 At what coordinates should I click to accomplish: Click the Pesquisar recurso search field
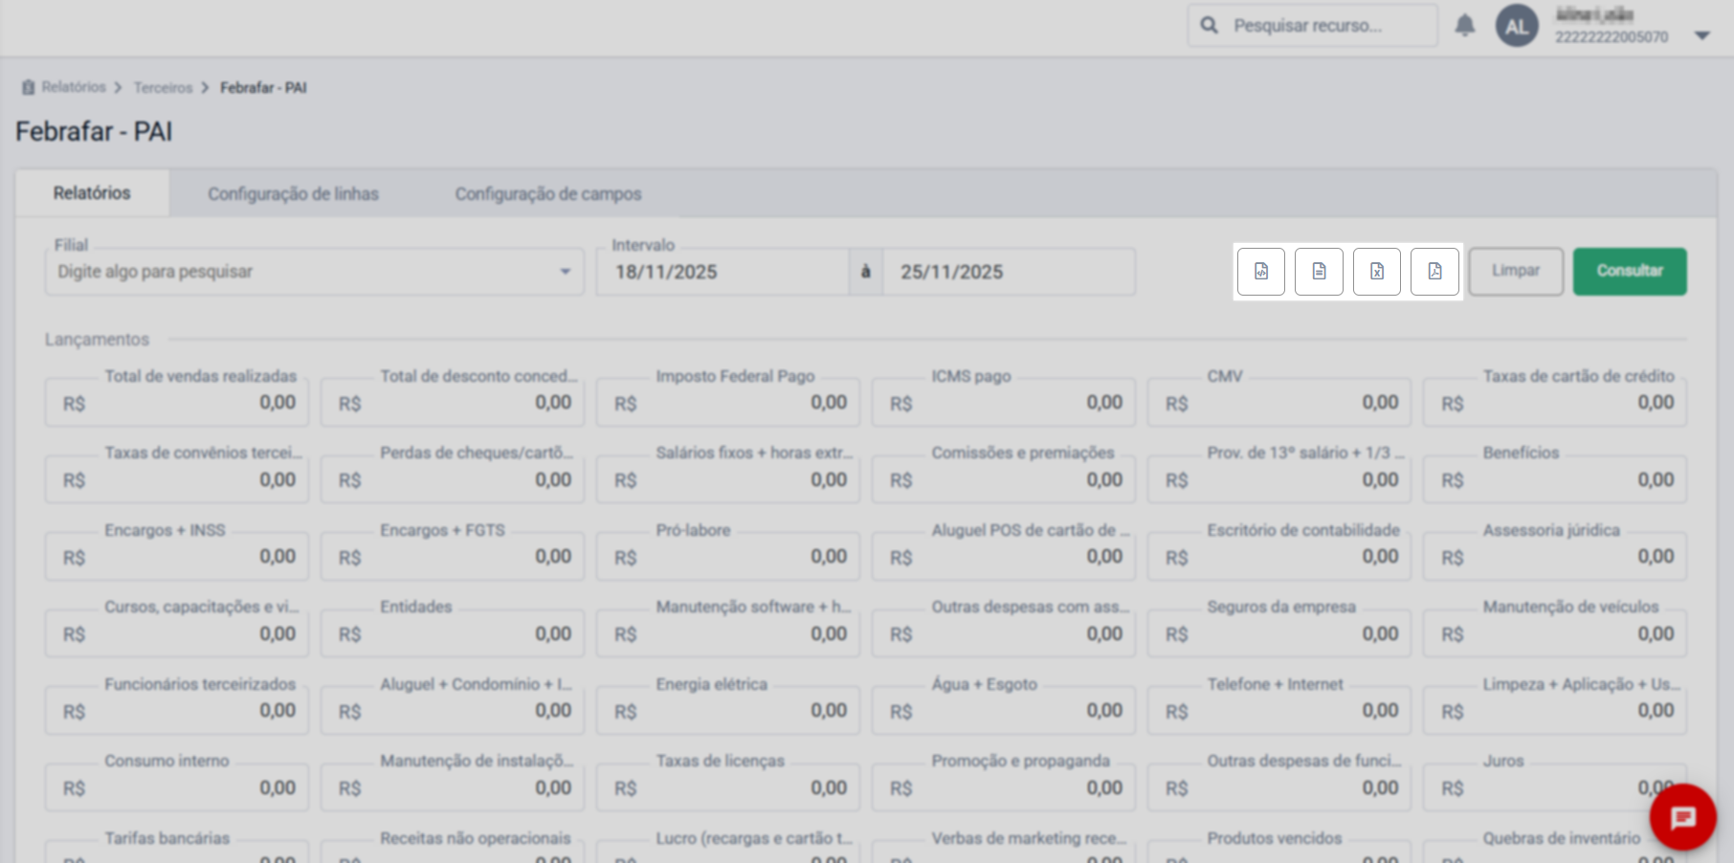[1313, 26]
